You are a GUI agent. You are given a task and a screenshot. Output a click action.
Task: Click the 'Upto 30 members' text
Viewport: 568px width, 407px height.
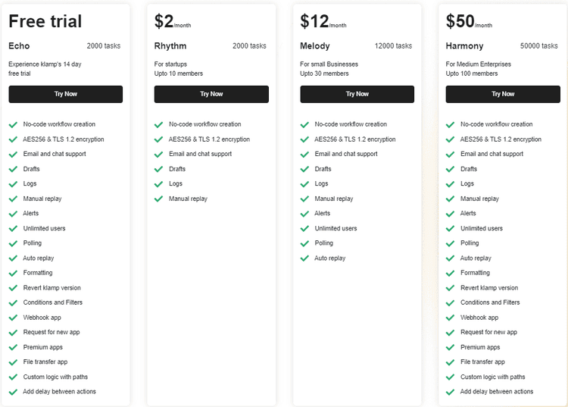[324, 74]
